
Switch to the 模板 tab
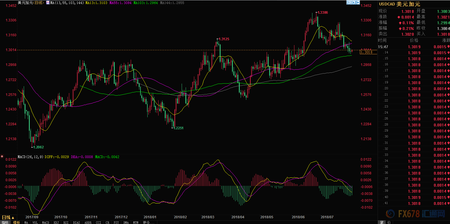click(16, 222)
